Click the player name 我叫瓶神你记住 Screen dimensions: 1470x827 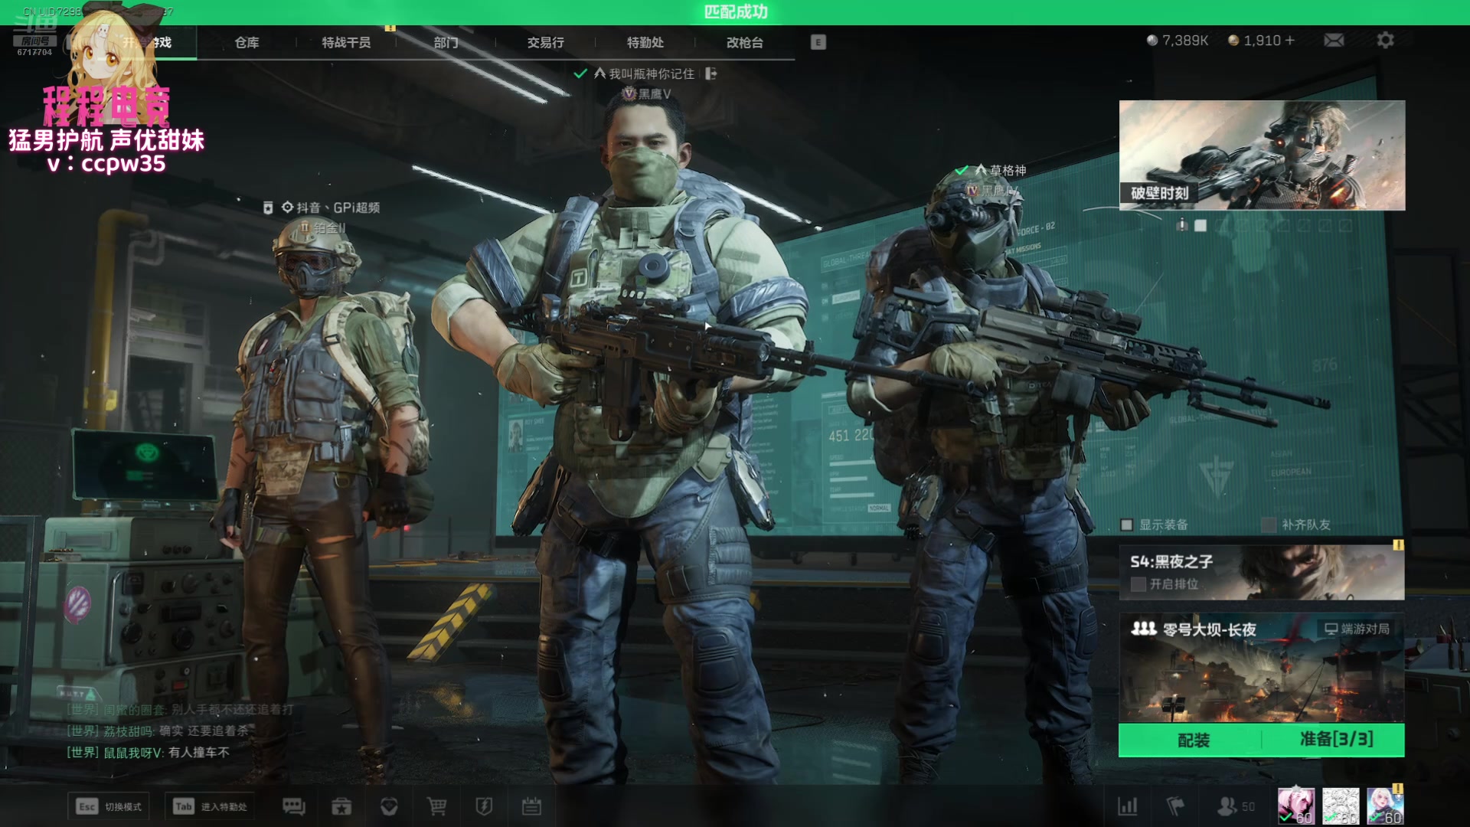click(x=652, y=74)
